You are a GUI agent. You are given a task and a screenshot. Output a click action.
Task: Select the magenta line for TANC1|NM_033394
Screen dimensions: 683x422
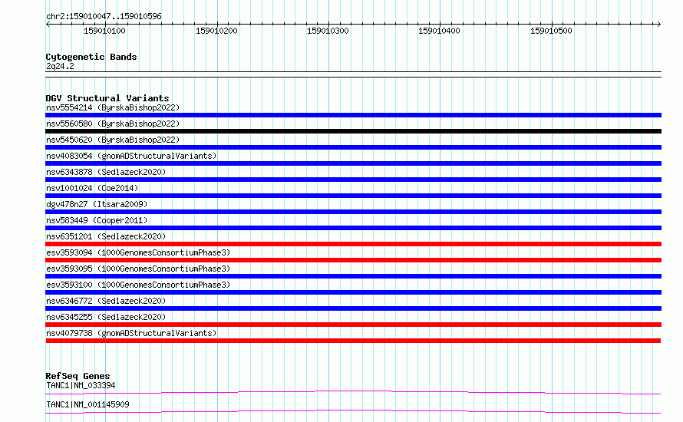(x=353, y=393)
